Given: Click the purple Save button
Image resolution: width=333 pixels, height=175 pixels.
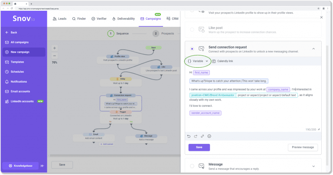Looking at the screenshot, I should pyautogui.click(x=199, y=147).
